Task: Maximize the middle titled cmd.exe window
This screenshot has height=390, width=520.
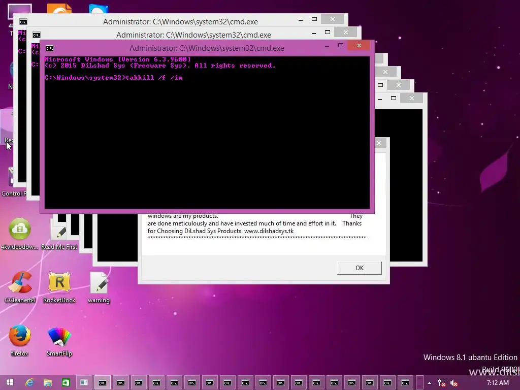Action: tap(328, 32)
